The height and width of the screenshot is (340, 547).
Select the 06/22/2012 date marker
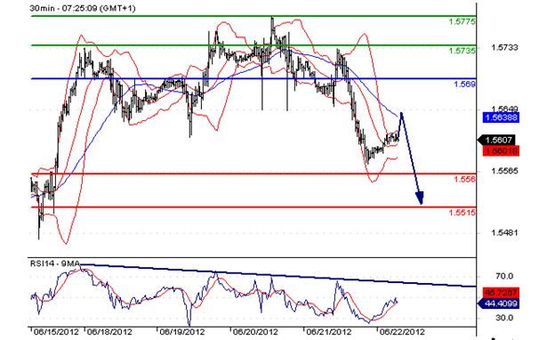(x=401, y=332)
